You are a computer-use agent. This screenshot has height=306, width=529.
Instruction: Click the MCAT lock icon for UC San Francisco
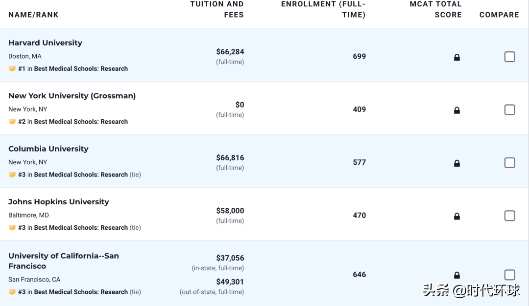pos(457,275)
